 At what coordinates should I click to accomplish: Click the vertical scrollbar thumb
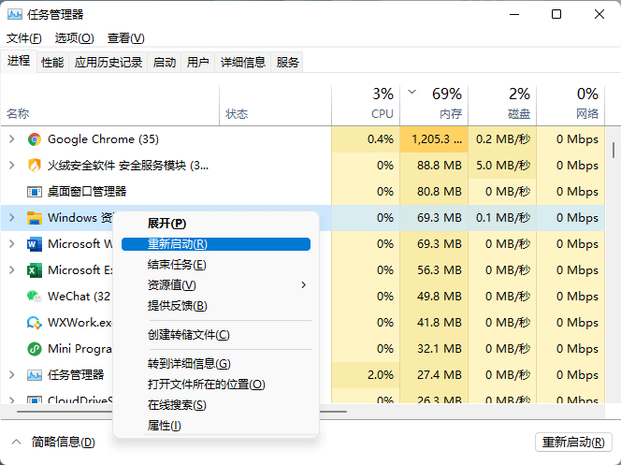614,150
